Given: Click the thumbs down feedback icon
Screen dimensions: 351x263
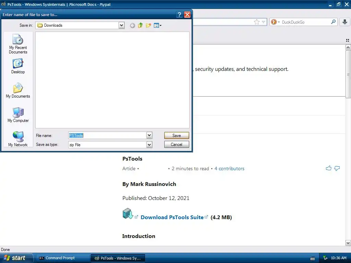Looking at the screenshot, I should point(337,168).
